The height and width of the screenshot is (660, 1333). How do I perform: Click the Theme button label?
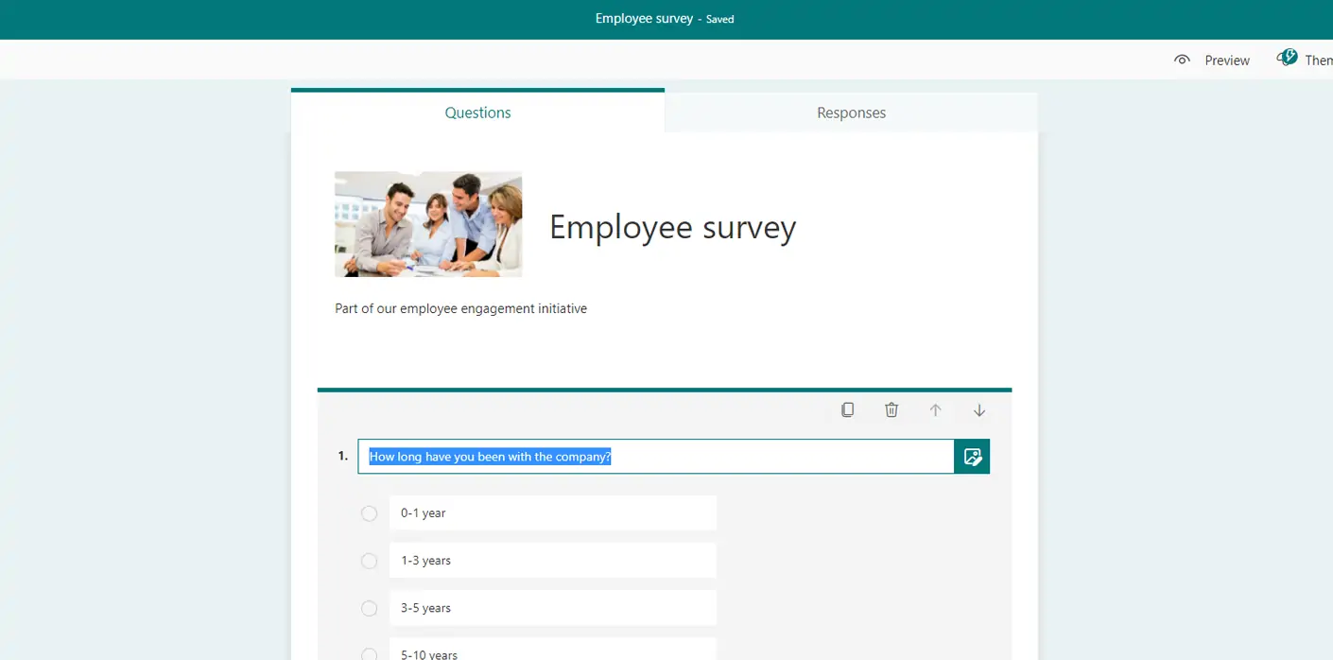point(1318,59)
